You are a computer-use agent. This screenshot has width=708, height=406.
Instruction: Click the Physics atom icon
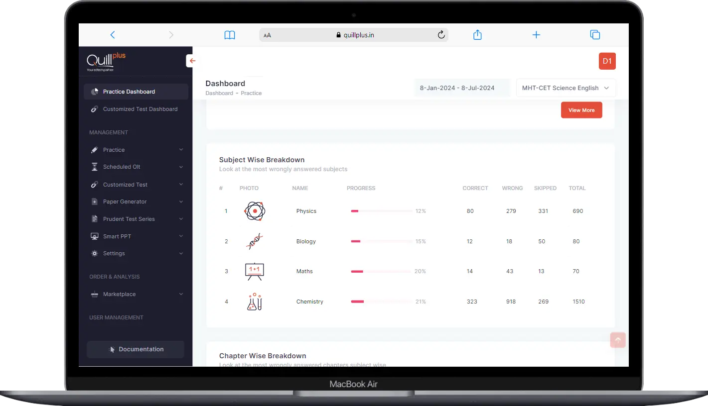point(255,211)
